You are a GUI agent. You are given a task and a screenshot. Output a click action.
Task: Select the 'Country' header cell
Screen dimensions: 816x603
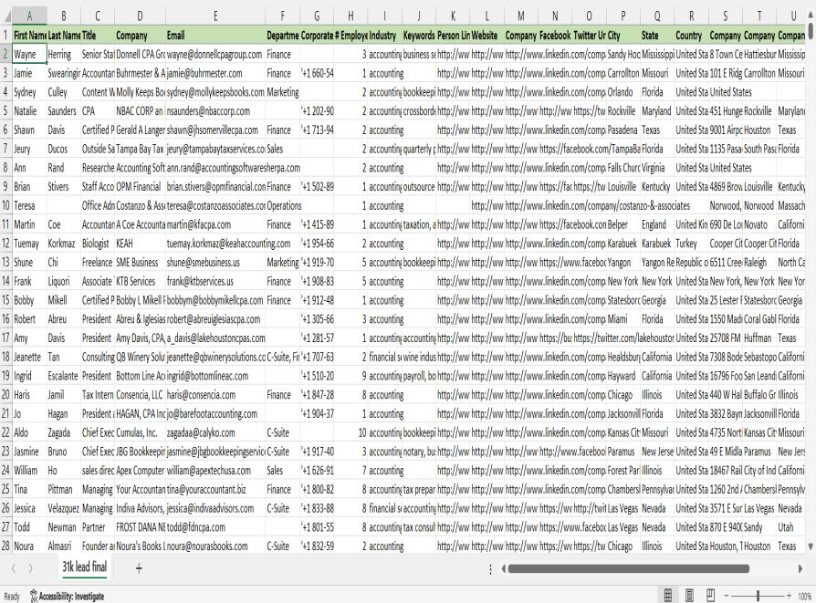pyautogui.click(x=691, y=36)
